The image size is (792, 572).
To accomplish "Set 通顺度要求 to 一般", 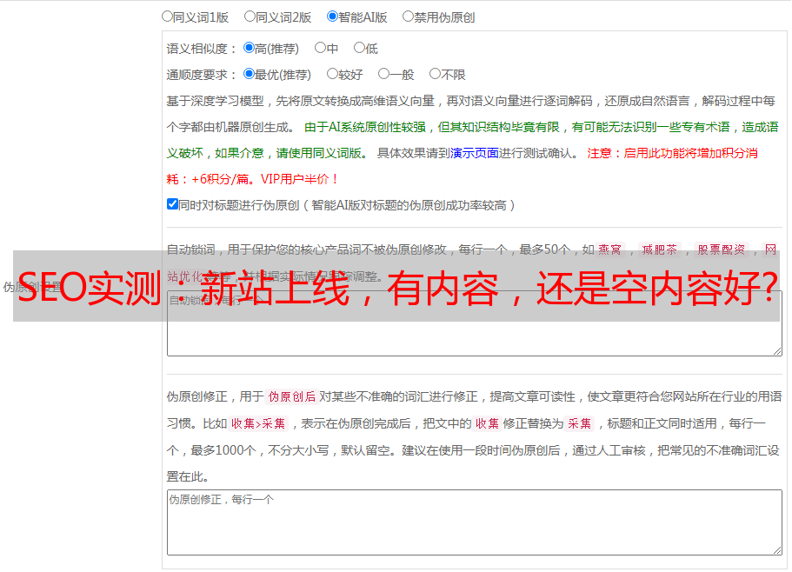I will click(x=384, y=74).
